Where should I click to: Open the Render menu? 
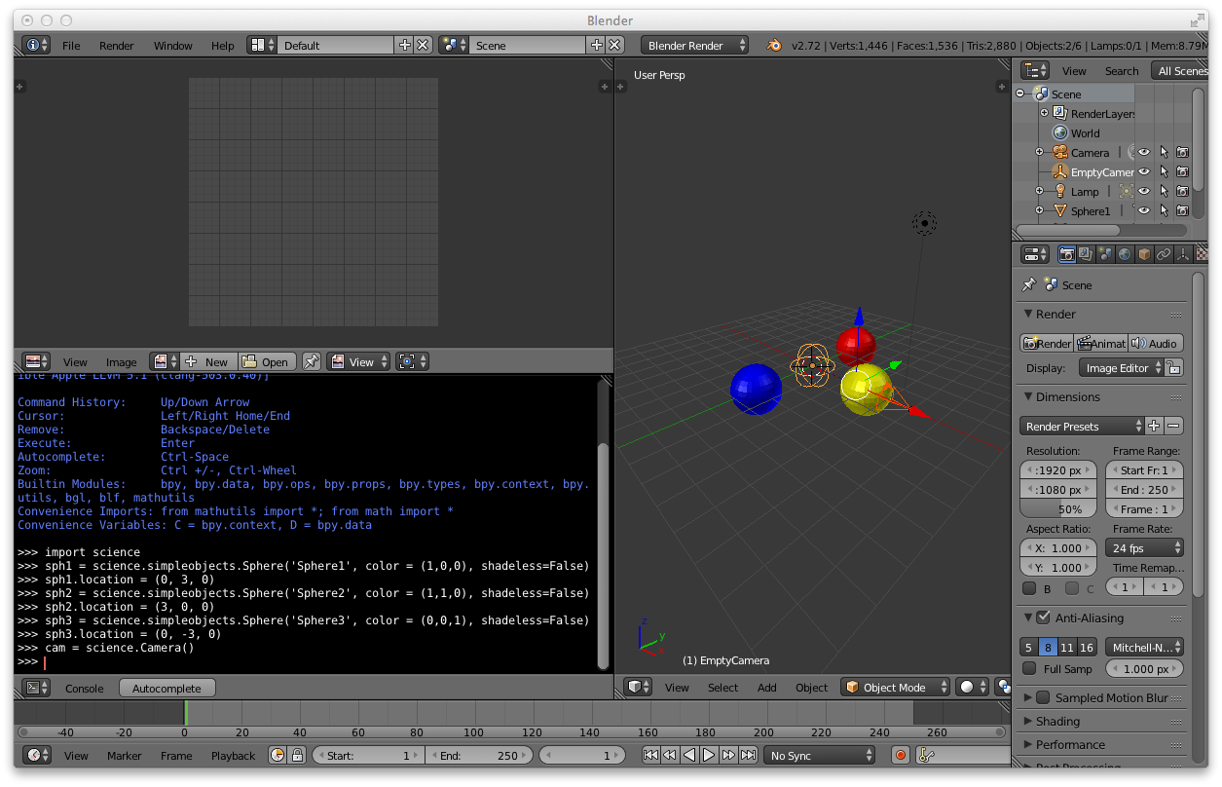tap(117, 46)
